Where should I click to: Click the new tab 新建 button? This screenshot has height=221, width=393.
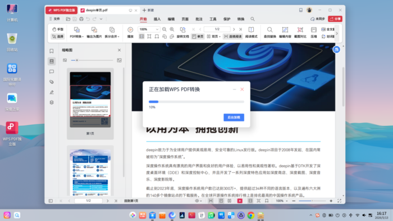[148, 10]
